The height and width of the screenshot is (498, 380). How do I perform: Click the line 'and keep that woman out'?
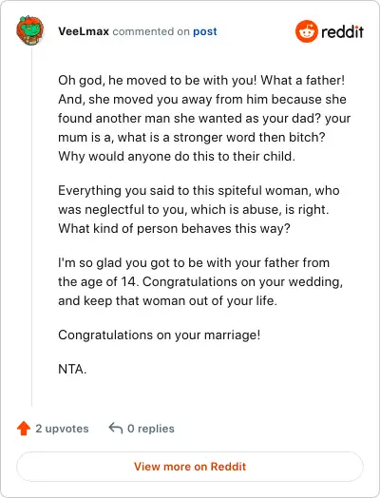pos(167,300)
